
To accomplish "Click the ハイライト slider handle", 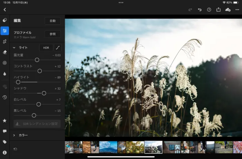I will [18, 82].
